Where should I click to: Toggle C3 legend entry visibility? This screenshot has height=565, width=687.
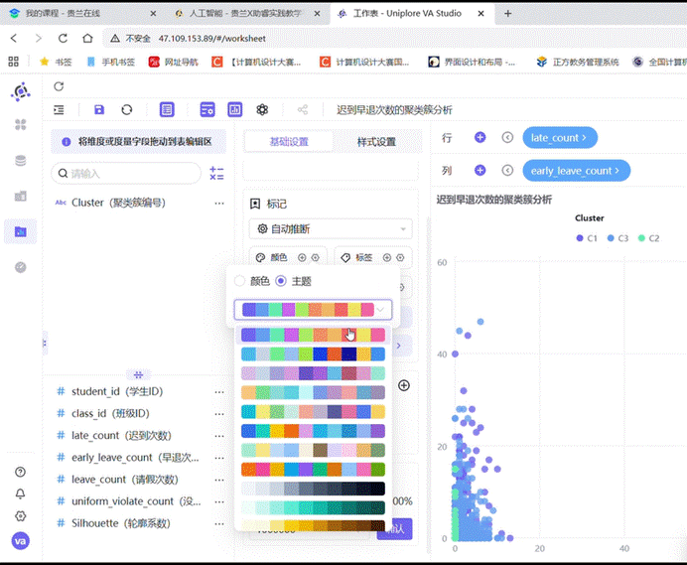[618, 238]
